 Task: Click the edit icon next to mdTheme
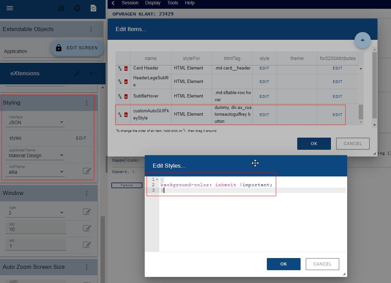(x=87, y=171)
